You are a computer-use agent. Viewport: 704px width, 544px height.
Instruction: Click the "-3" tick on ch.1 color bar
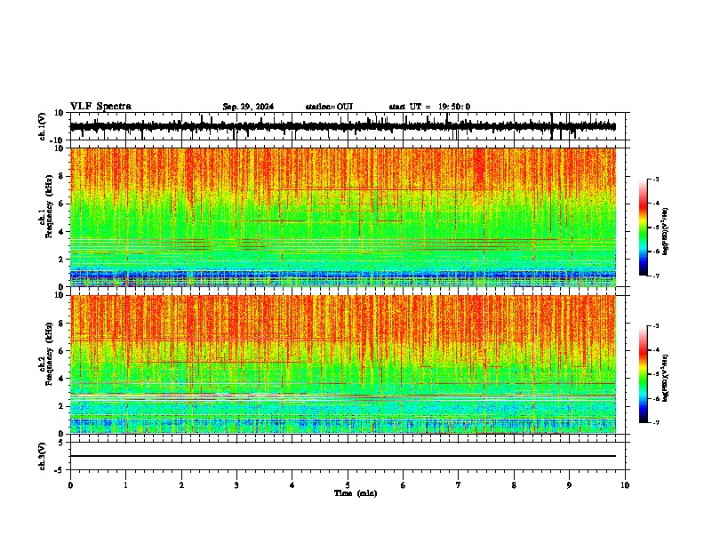pyautogui.click(x=655, y=179)
